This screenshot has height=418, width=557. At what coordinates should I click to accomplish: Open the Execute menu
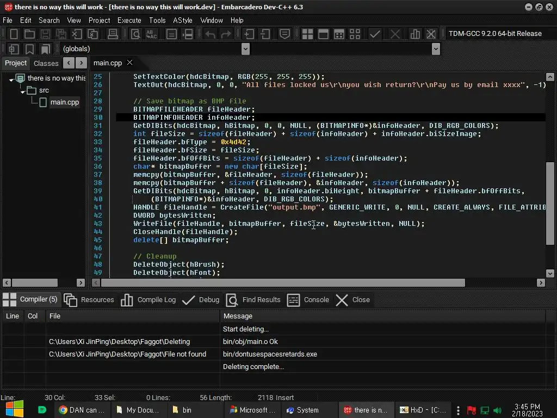click(x=129, y=20)
